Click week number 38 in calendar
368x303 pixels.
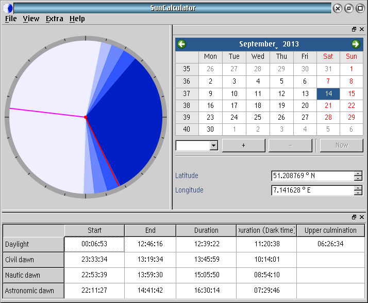click(x=187, y=105)
